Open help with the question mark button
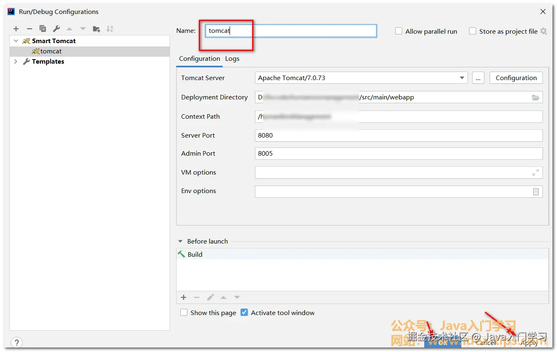This screenshot has height=352, width=557. [x=16, y=342]
